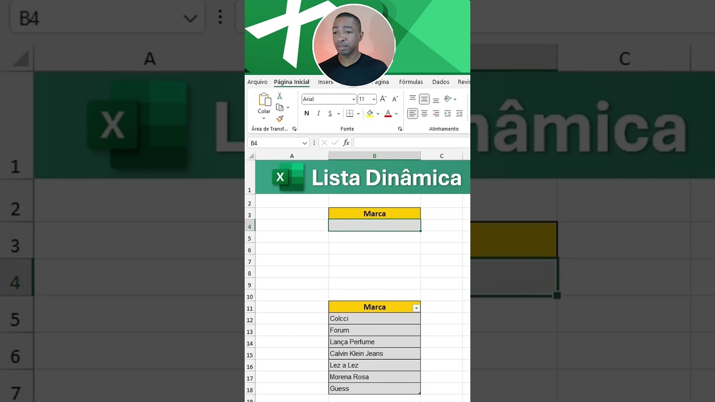The width and height of the screenshot is (715, 402).
Task: Click the Colar paste clipboard icon
Action: [x=265, y=100]
